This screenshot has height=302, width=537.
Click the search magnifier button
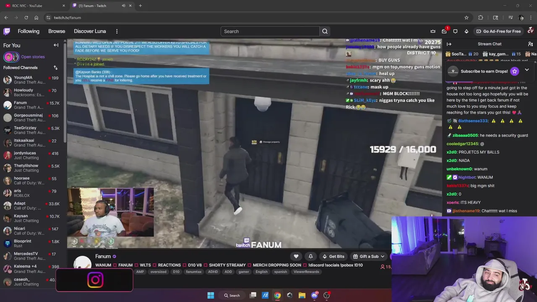click(x=325, y=31)
